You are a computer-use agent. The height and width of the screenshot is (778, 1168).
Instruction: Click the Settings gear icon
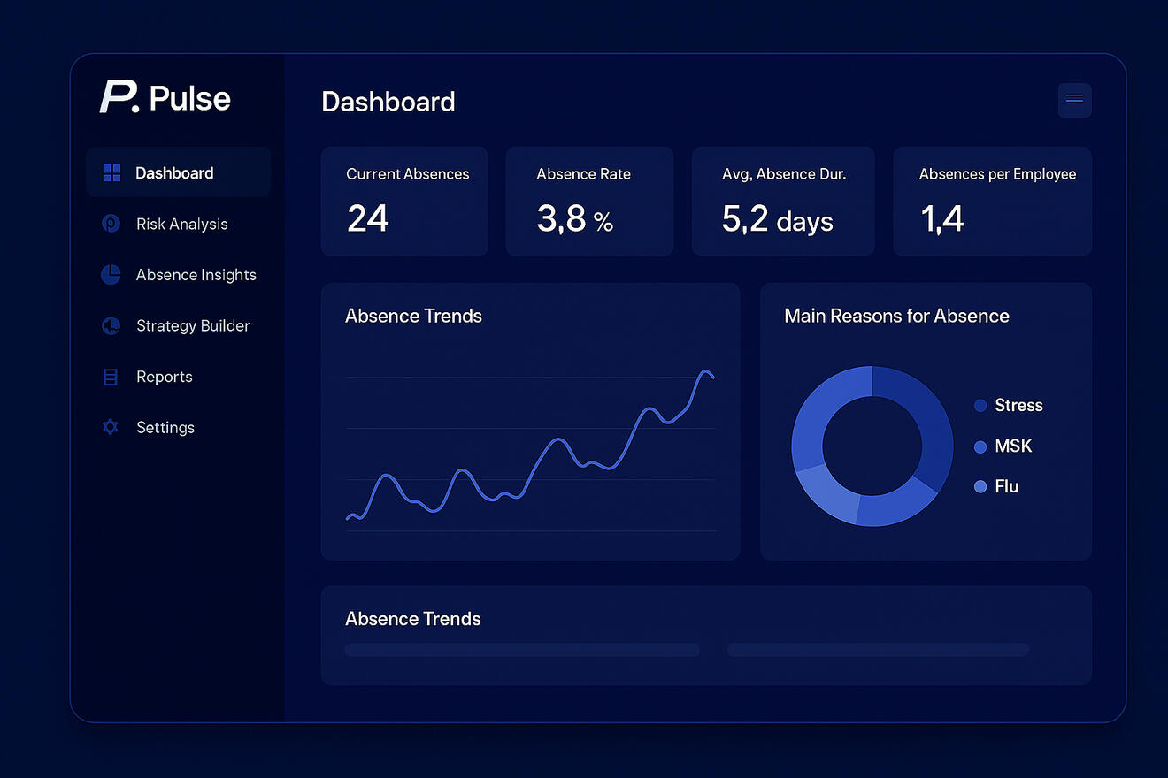pos(111,428)
